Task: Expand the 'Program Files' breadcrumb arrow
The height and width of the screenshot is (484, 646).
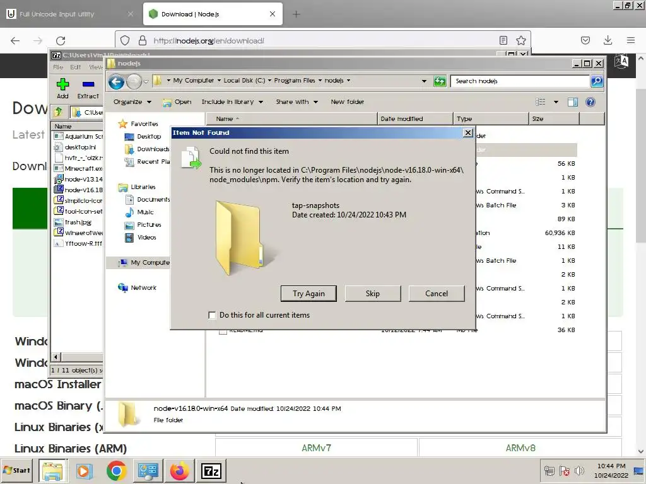Action: 320,81
